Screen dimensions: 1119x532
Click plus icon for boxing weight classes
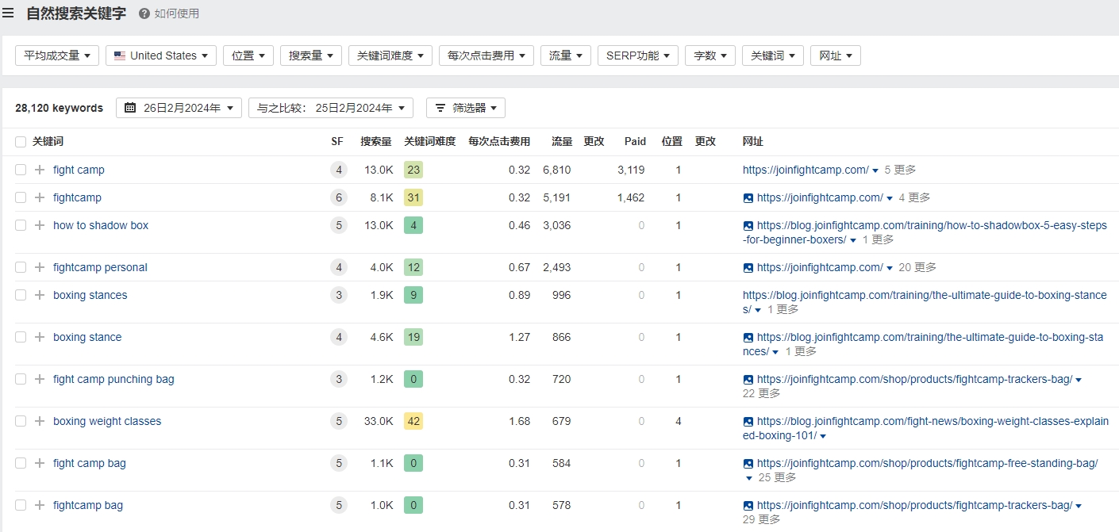tap(40, 421)
